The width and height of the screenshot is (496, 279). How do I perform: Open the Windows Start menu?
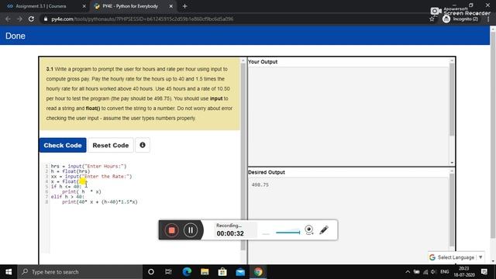point(9,272)
